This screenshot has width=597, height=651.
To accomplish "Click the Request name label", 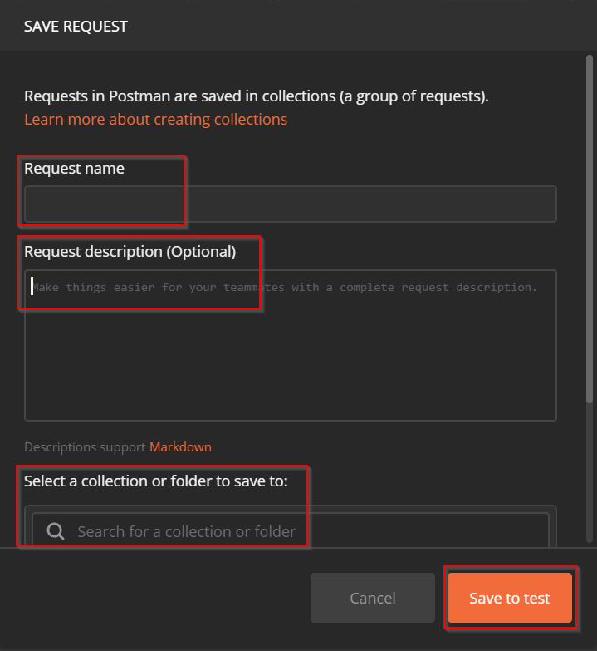I will click(74, 168).
